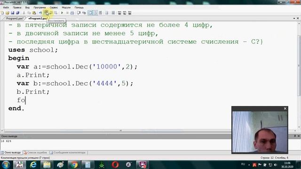Click the 'a.Print;' code line
The height and width of the screenshot is (169, 301).
[33, 75]
